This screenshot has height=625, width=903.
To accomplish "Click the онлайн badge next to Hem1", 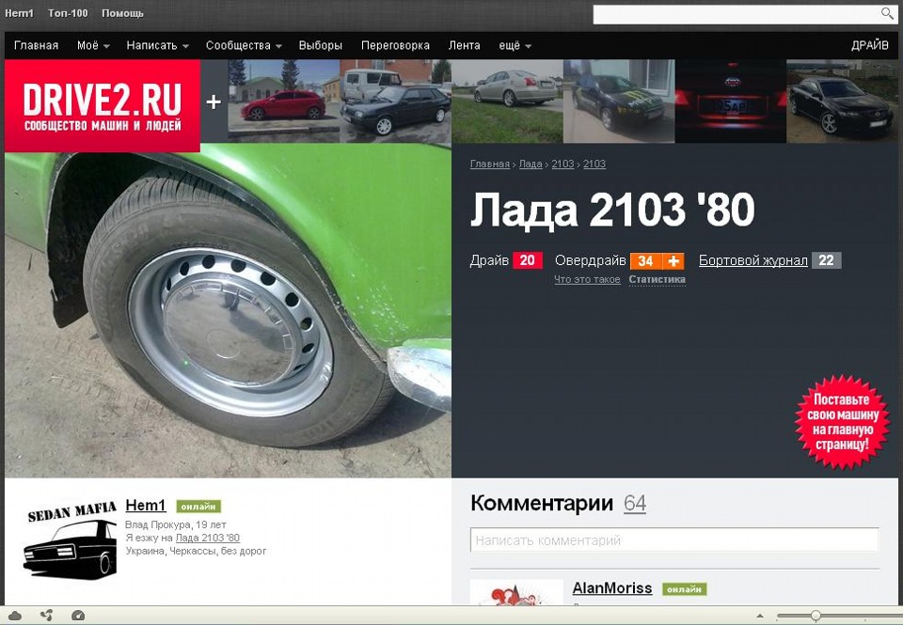I will tap(198, 507).
